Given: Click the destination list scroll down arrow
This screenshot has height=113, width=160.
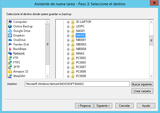Looking at the screenshot, I should 47,76.
